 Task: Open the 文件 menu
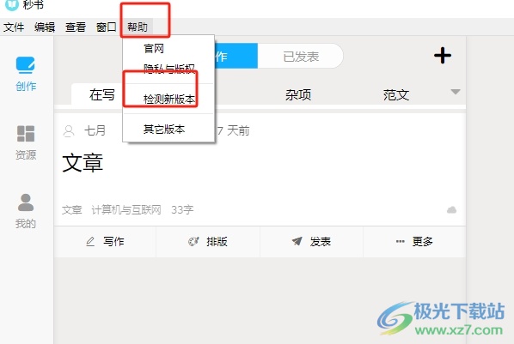(14, 27)
